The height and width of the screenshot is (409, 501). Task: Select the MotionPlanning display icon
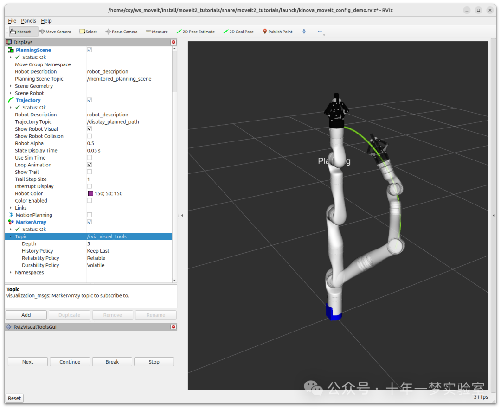(11, 215)
